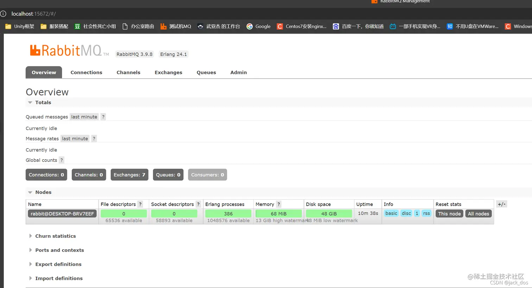Click the site info icon beside the URL

click(3, 14)
